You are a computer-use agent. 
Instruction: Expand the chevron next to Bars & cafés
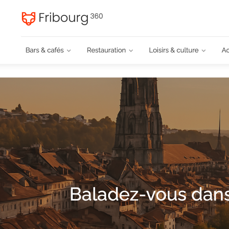(69, 51)
